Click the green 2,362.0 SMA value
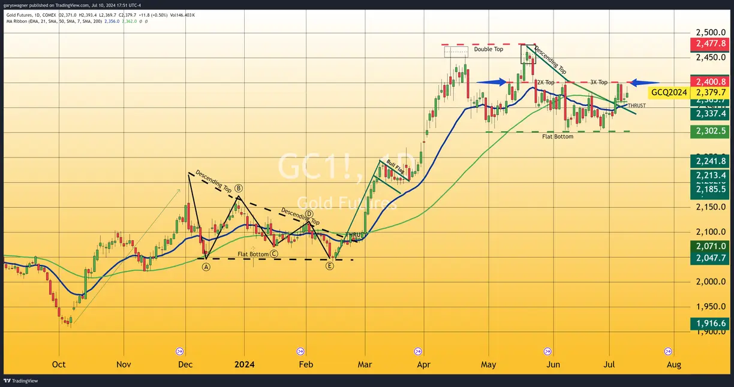Screen dimensions: 734x387 130,20
